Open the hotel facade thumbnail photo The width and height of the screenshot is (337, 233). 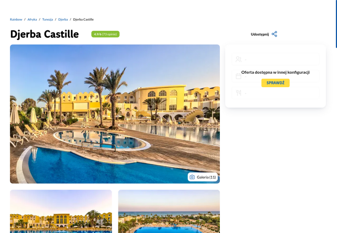point(61,211)
